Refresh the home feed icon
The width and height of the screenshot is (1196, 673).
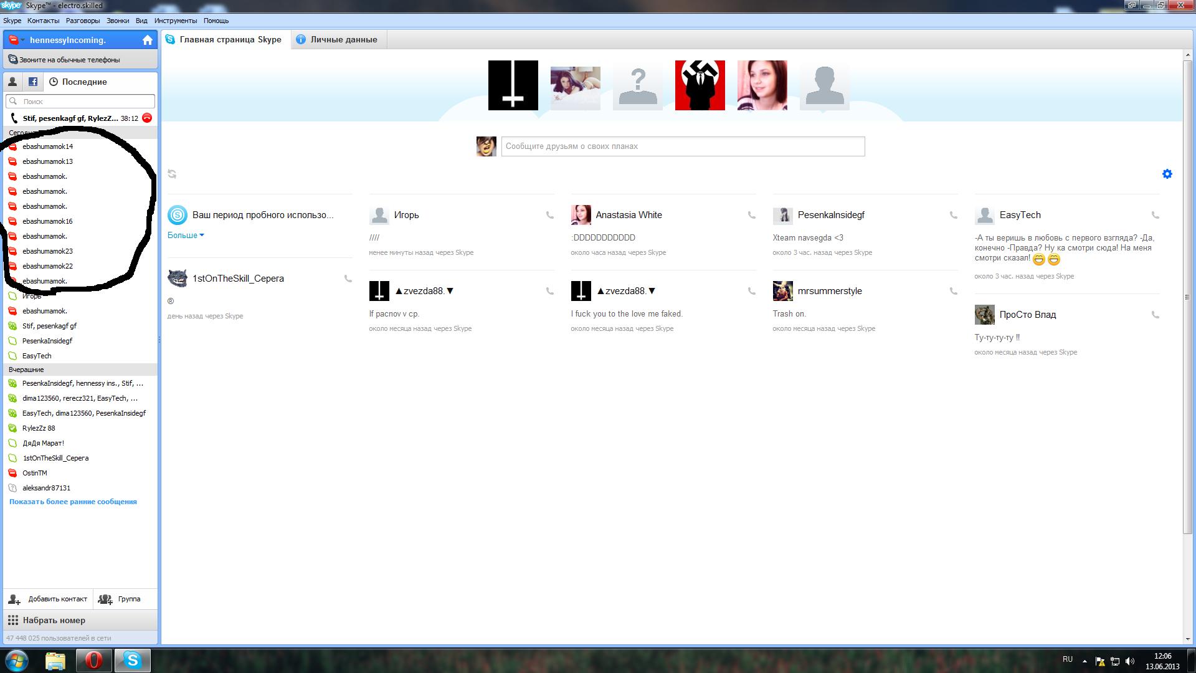point(172,174)
